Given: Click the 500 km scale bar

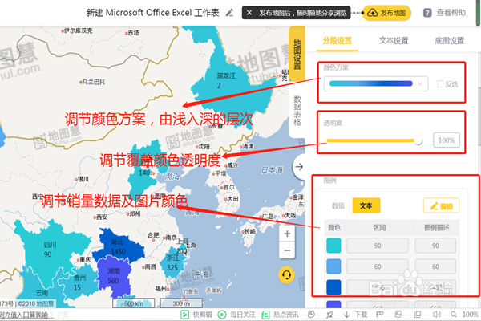Looking at the screenshot, I should 133,303.
